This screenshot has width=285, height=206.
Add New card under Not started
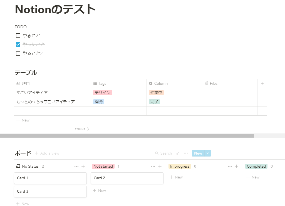point(100,190)
